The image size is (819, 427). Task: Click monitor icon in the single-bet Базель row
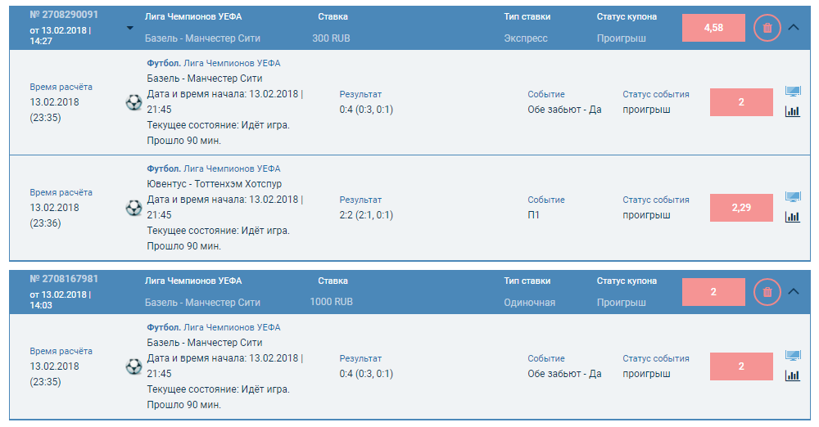[x=792, y=356]
